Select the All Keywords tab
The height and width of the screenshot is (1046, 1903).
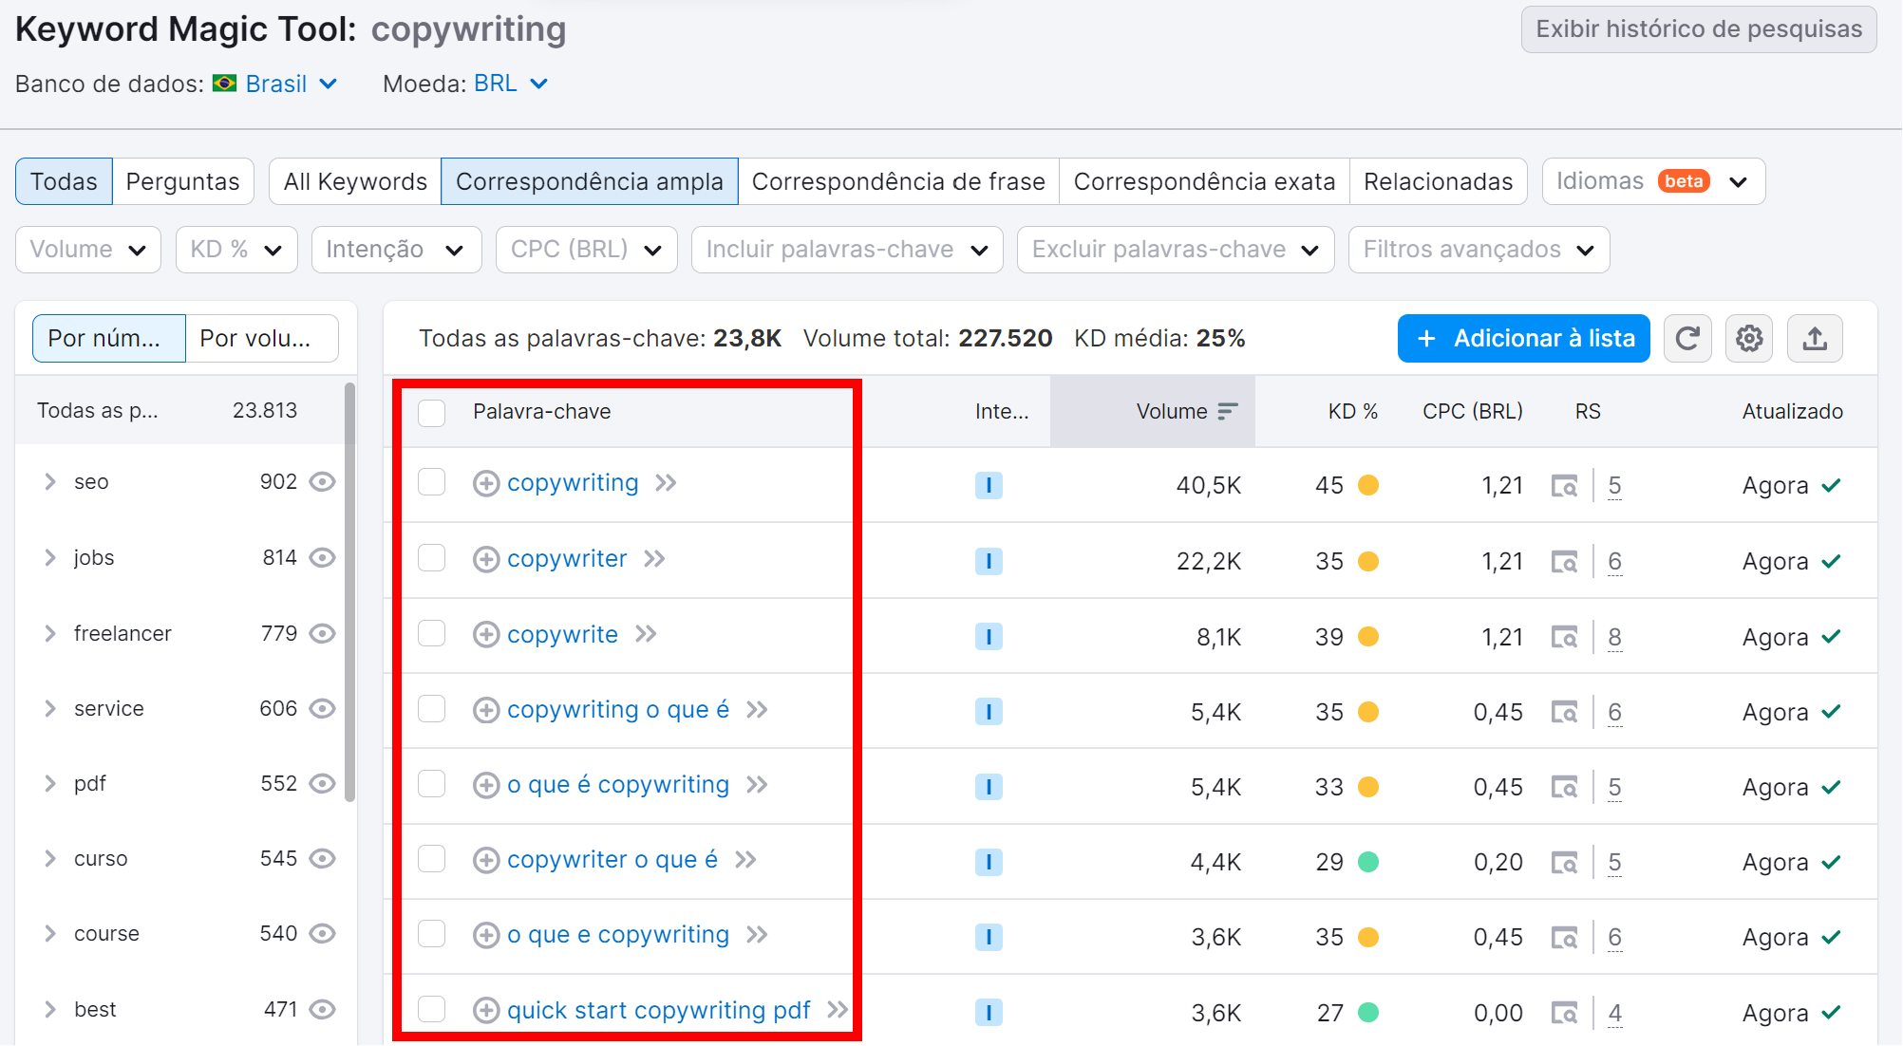tap(355, 181)
